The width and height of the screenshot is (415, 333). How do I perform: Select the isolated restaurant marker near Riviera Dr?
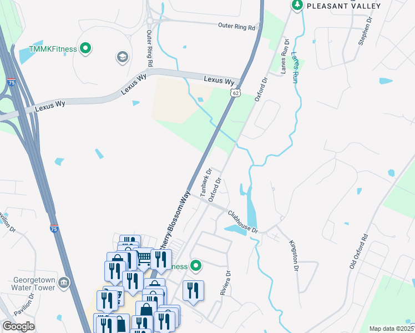point(193,292)
